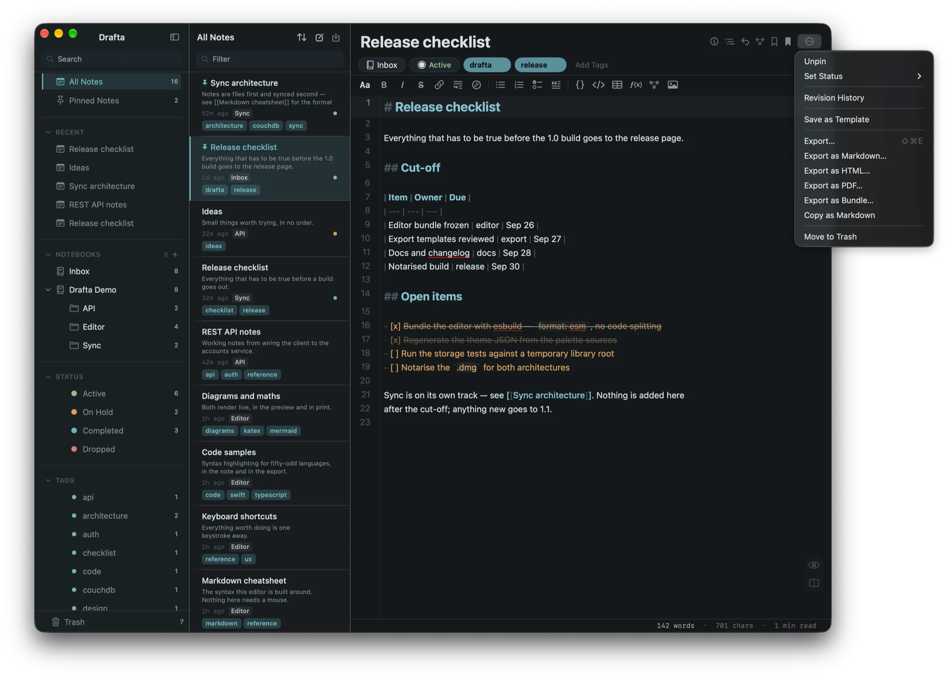Select Move to Trash

863,237
